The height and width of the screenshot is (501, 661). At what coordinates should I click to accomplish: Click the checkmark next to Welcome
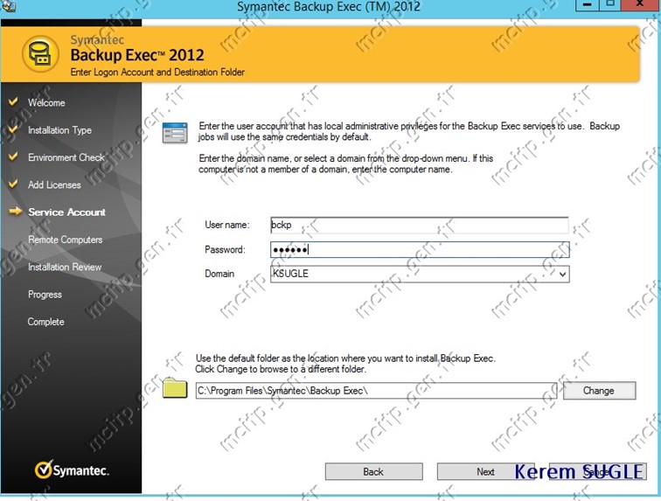(13, 101)
